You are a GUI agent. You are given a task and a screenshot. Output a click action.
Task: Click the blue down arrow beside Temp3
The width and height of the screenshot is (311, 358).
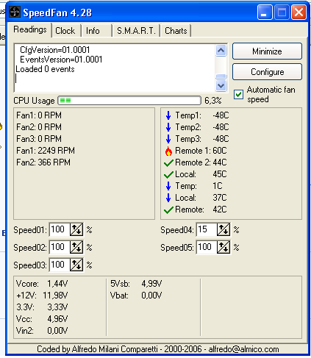tap(168, 139)
